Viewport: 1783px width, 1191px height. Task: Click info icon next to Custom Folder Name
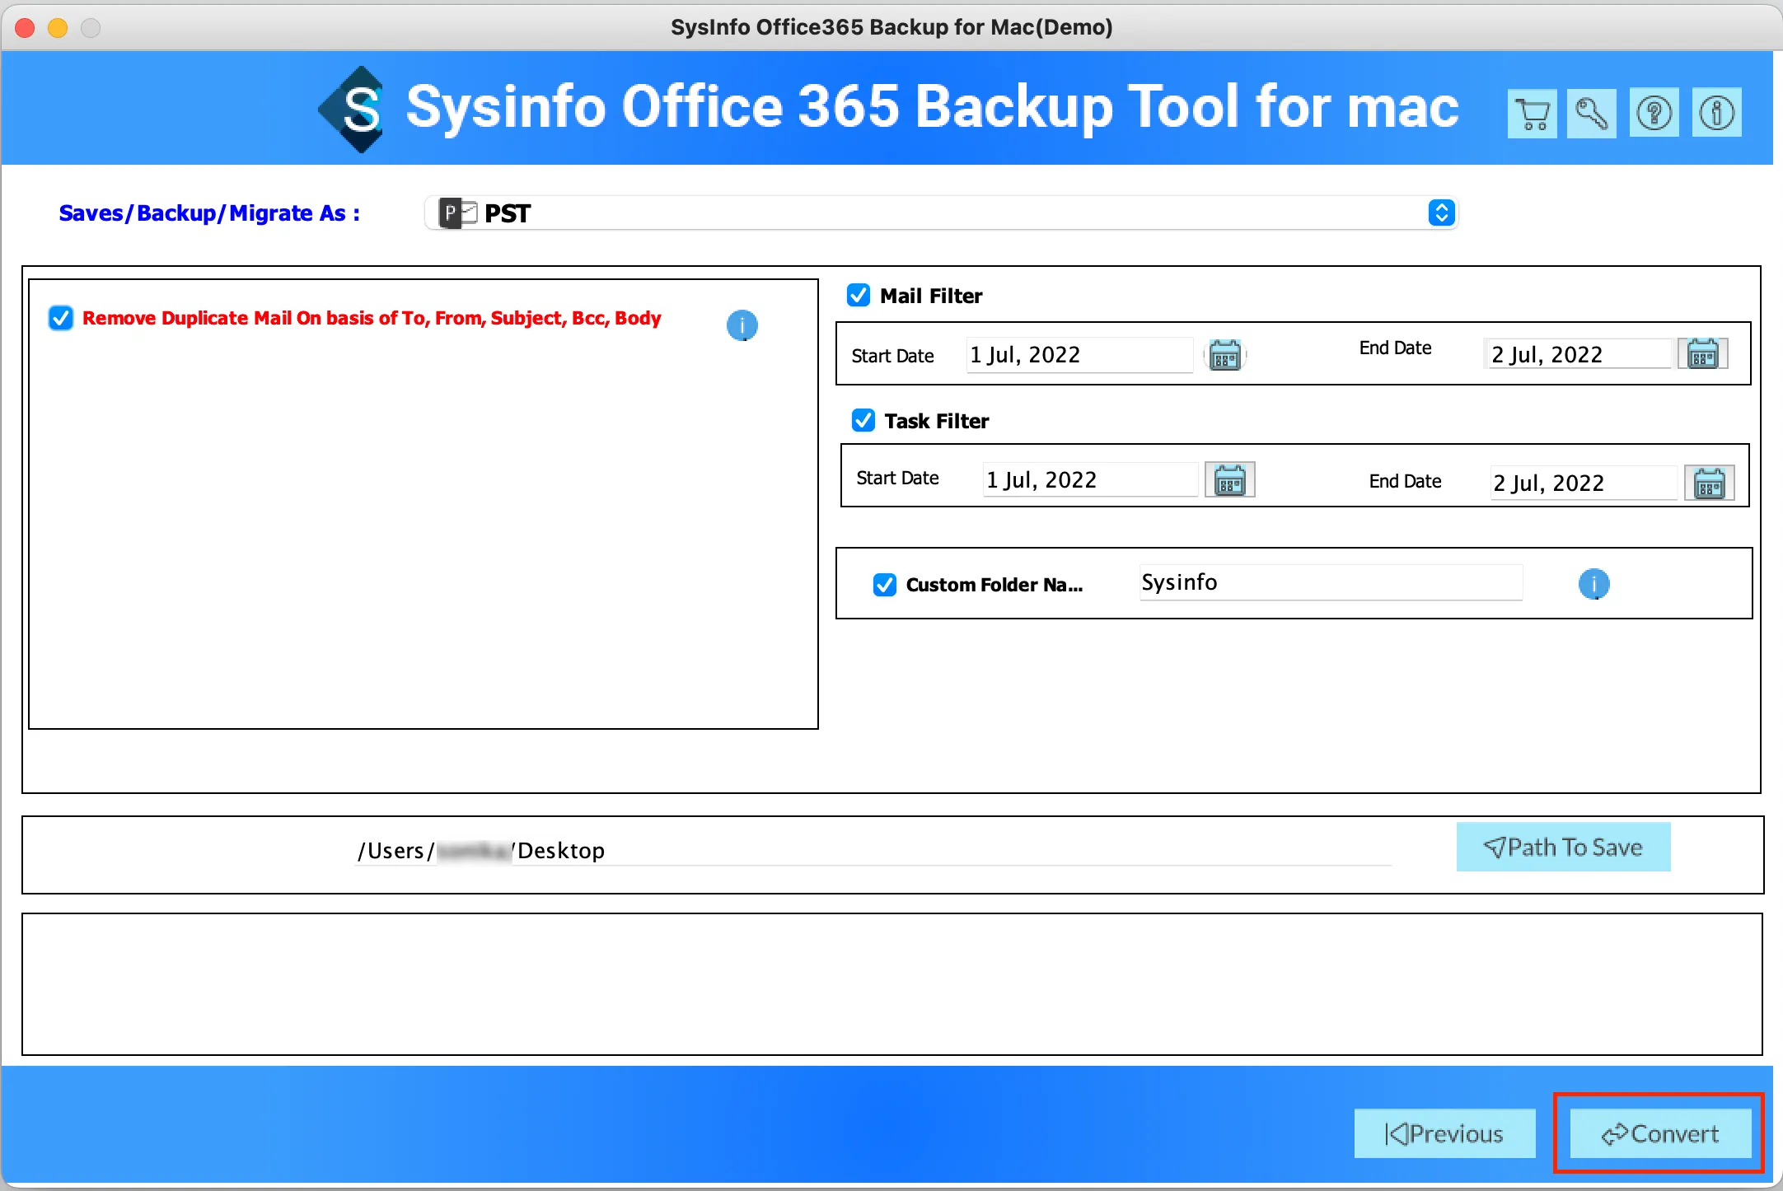(x=1593, y=584)
